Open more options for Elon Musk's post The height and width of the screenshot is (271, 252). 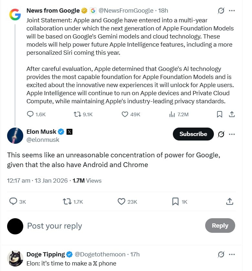[x=232, y=134]
